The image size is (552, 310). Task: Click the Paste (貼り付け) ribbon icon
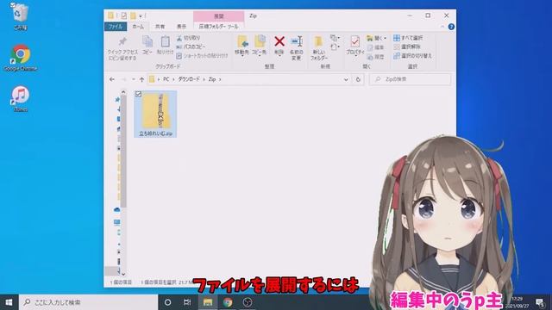pos(165,42)
